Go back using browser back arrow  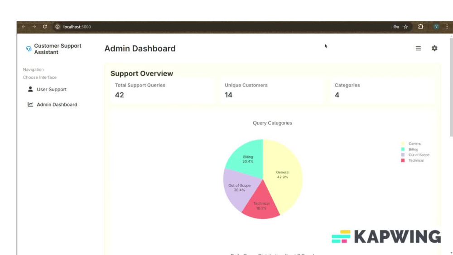[24, 27]
